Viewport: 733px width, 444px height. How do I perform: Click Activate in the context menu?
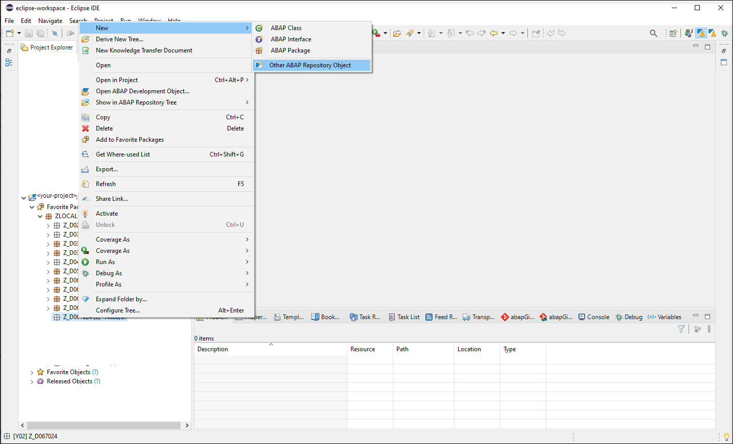click(166, 214)
